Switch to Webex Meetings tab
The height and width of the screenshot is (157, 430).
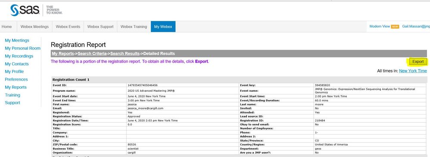tap(34, 27)
